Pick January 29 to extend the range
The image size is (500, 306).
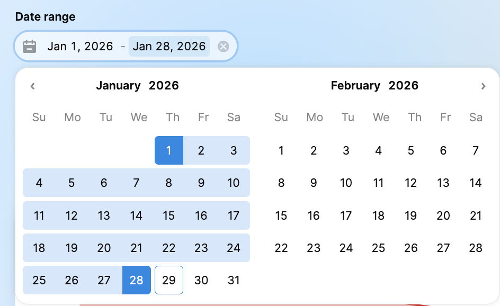pyautogui.click(x=168, y=280)
